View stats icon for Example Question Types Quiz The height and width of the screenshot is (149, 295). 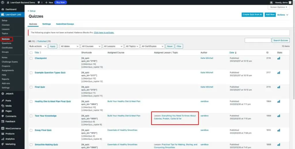pyautogui.click(x=279, y=73)
